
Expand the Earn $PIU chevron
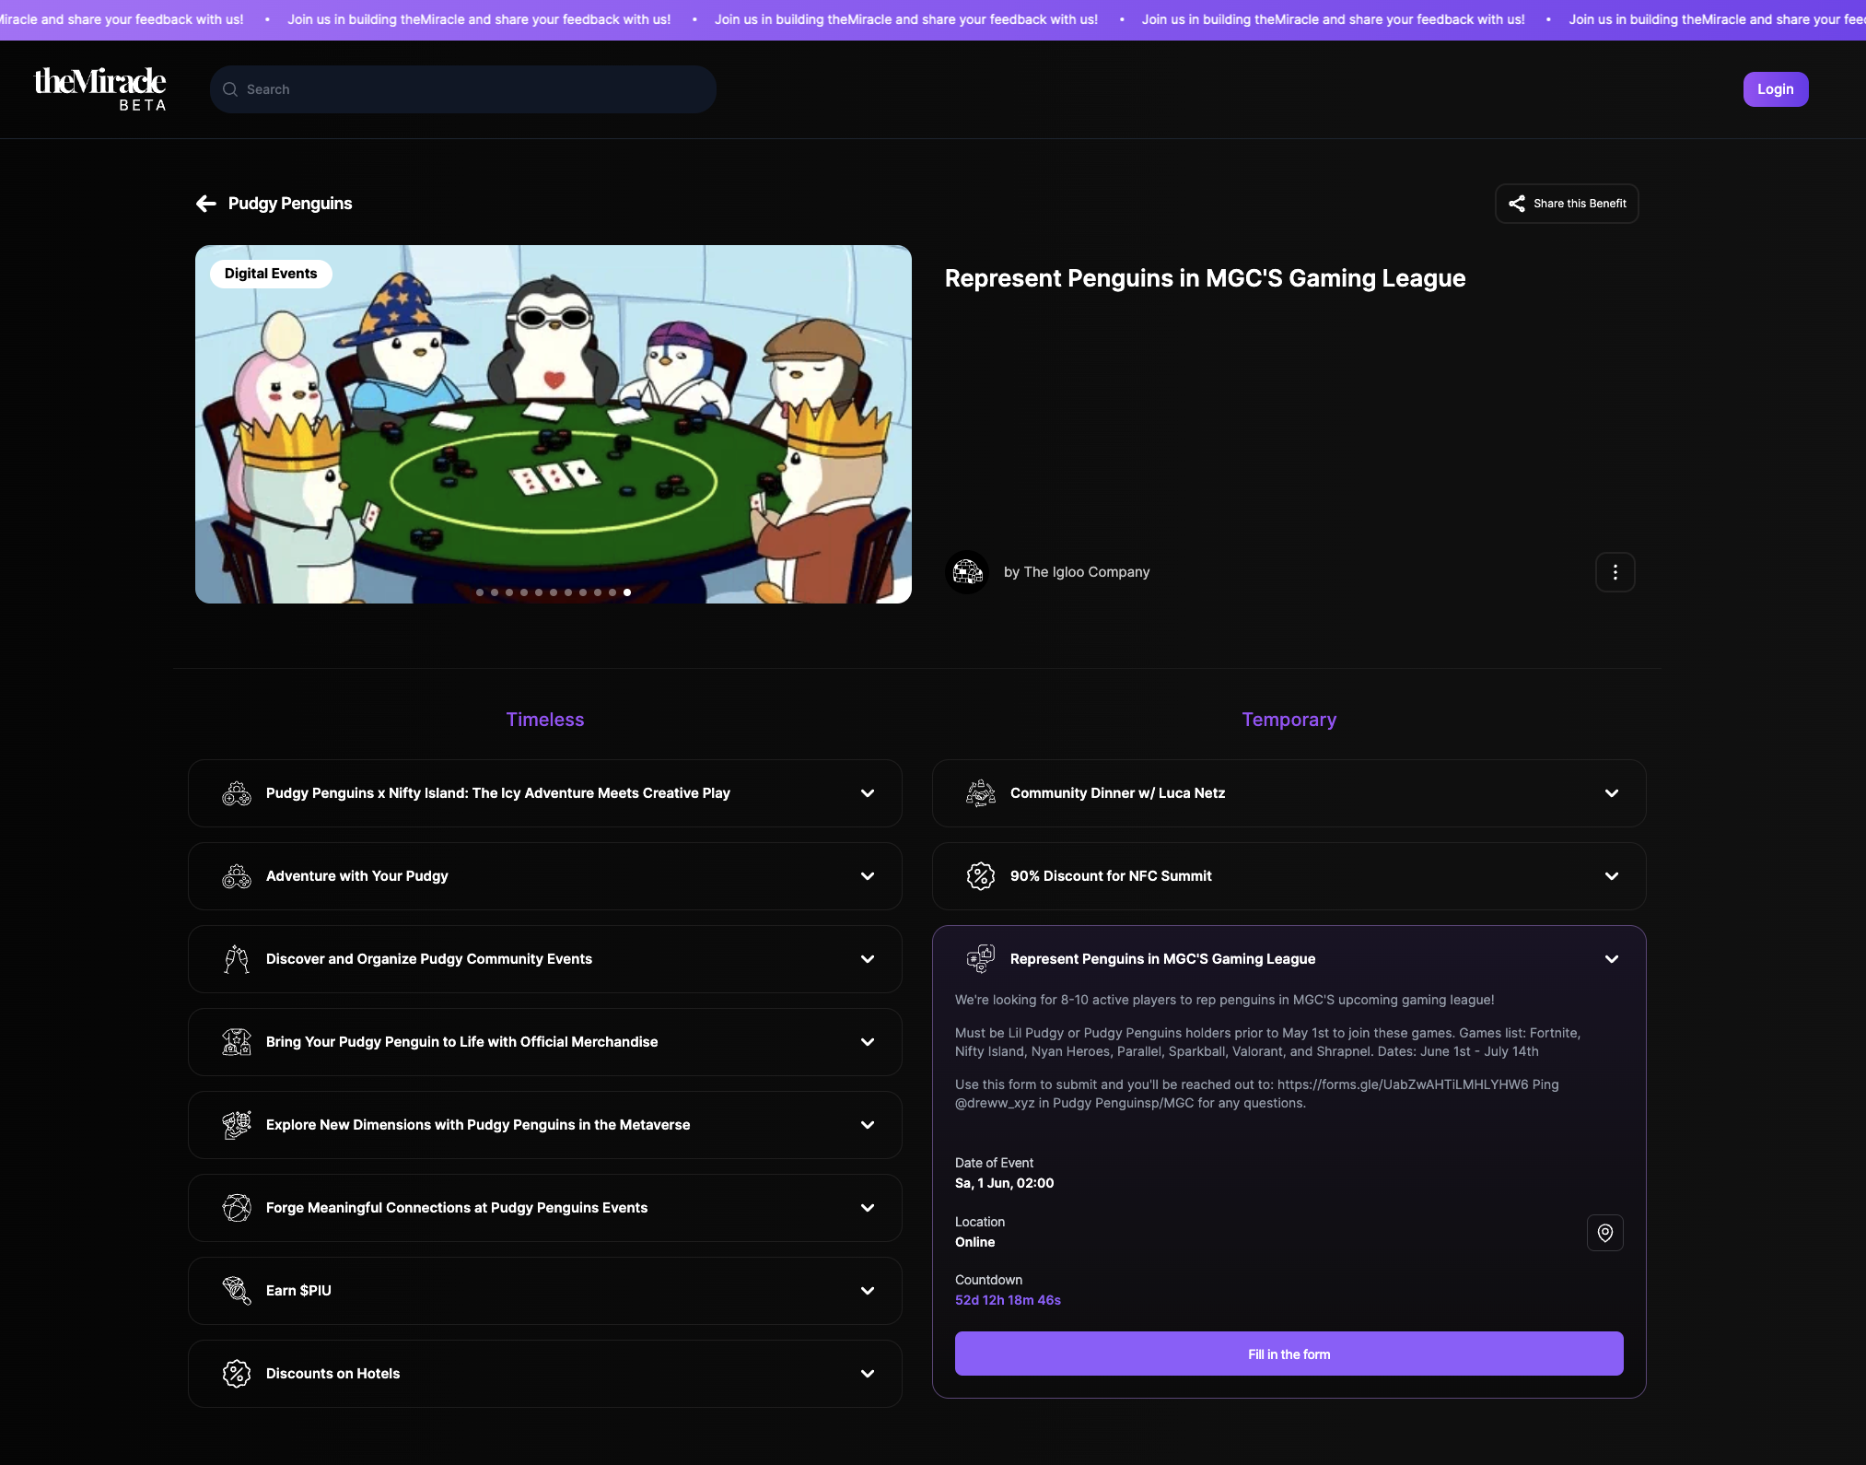[868, 1291]
